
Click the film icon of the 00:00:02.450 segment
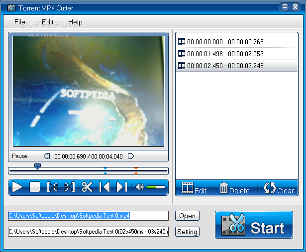(x=182, y=66)
